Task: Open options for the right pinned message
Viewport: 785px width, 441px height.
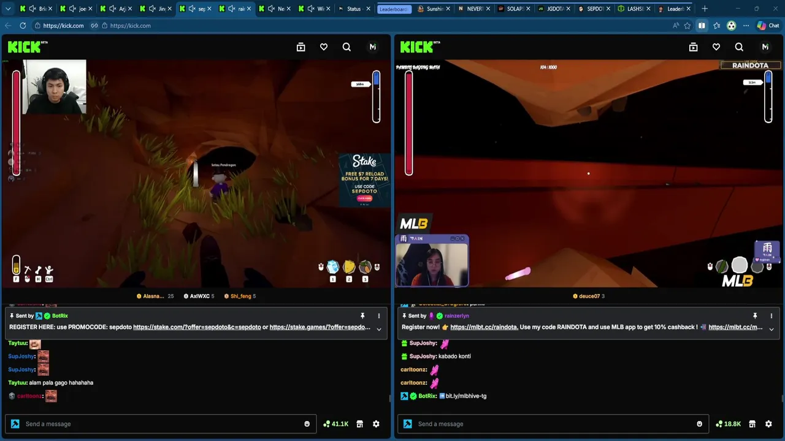Action: coord(771,316)
